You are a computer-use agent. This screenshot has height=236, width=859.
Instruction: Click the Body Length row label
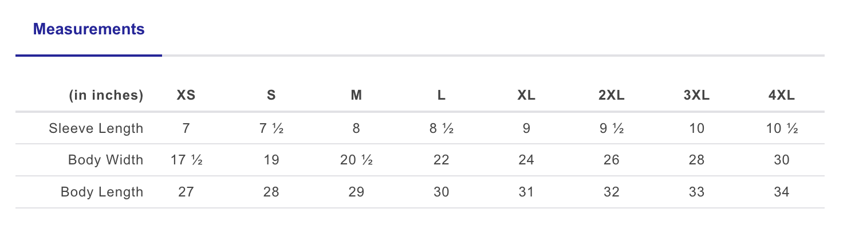coord(102,192)
